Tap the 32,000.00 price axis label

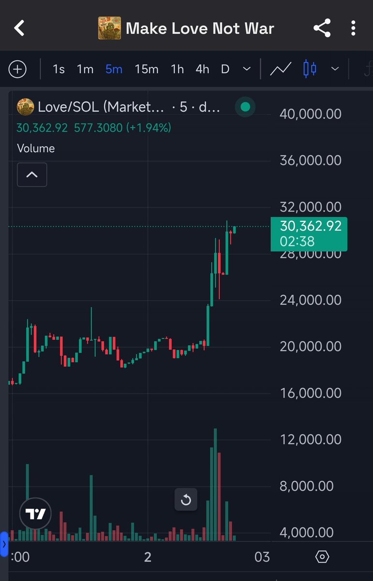[x=311, y=207]
